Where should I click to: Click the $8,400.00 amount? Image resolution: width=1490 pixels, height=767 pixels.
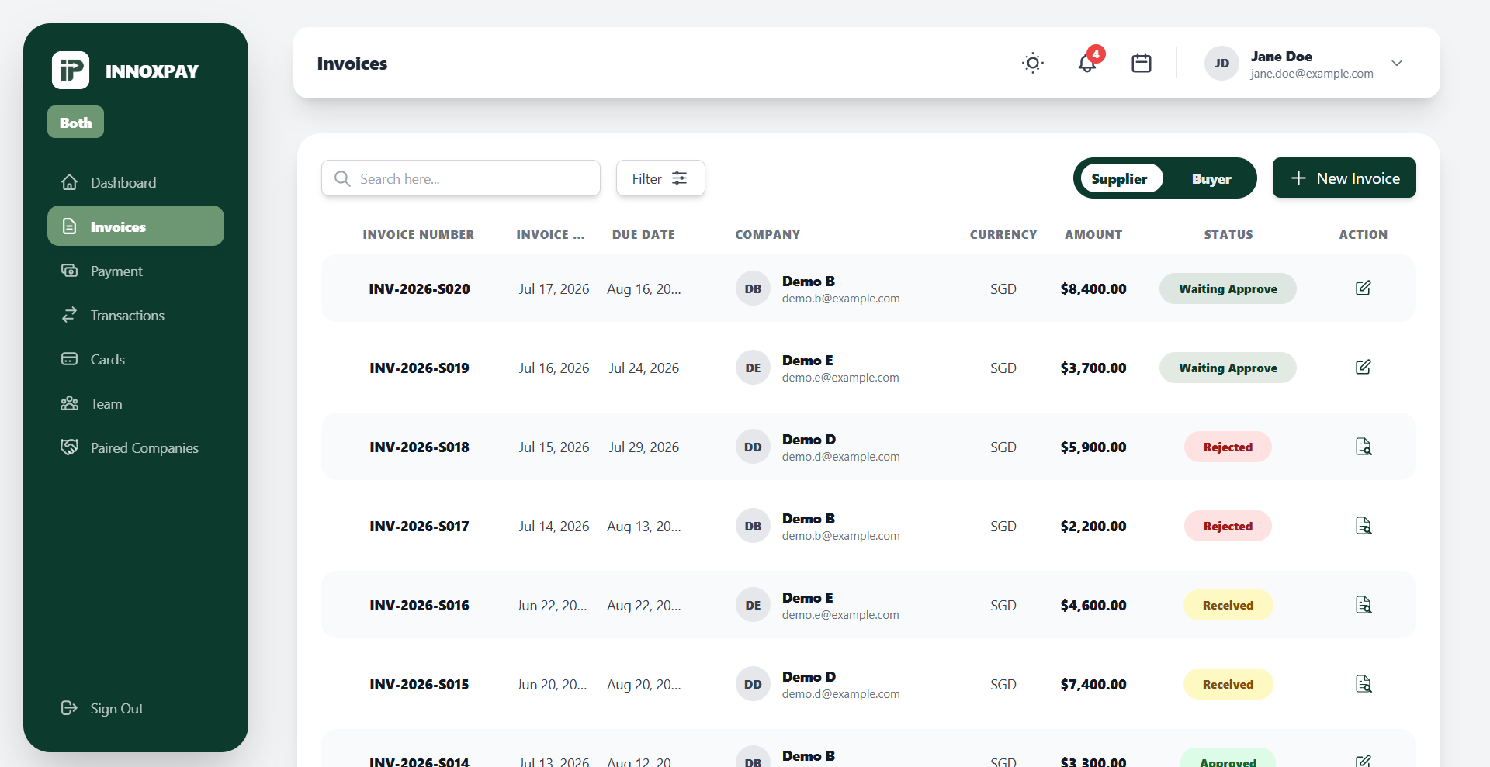(x=1093, y=288)
